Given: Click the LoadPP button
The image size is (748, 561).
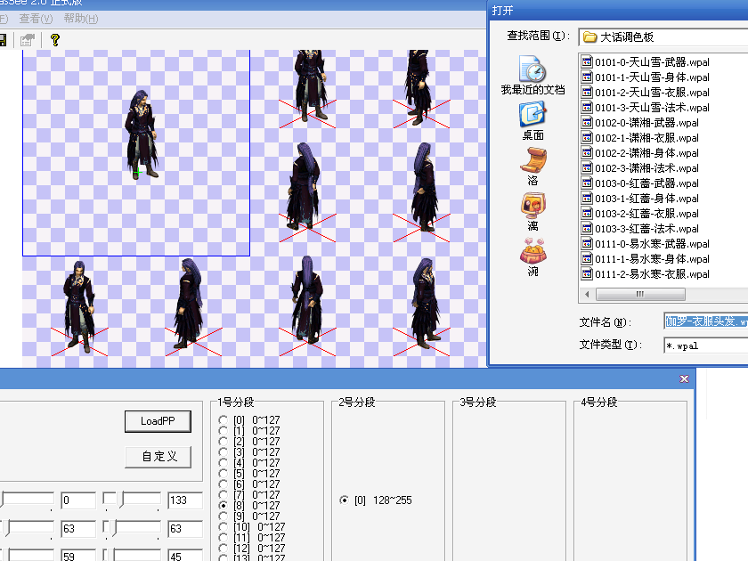Looking at the screenshot, I should [x=158, y=421].
